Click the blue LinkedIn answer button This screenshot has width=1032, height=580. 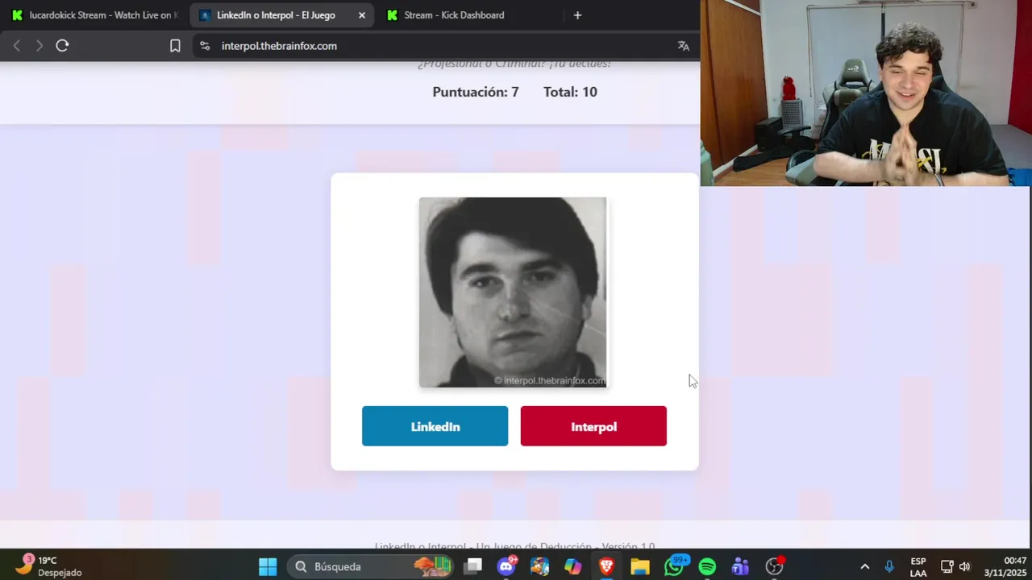[x=435, y=426]
